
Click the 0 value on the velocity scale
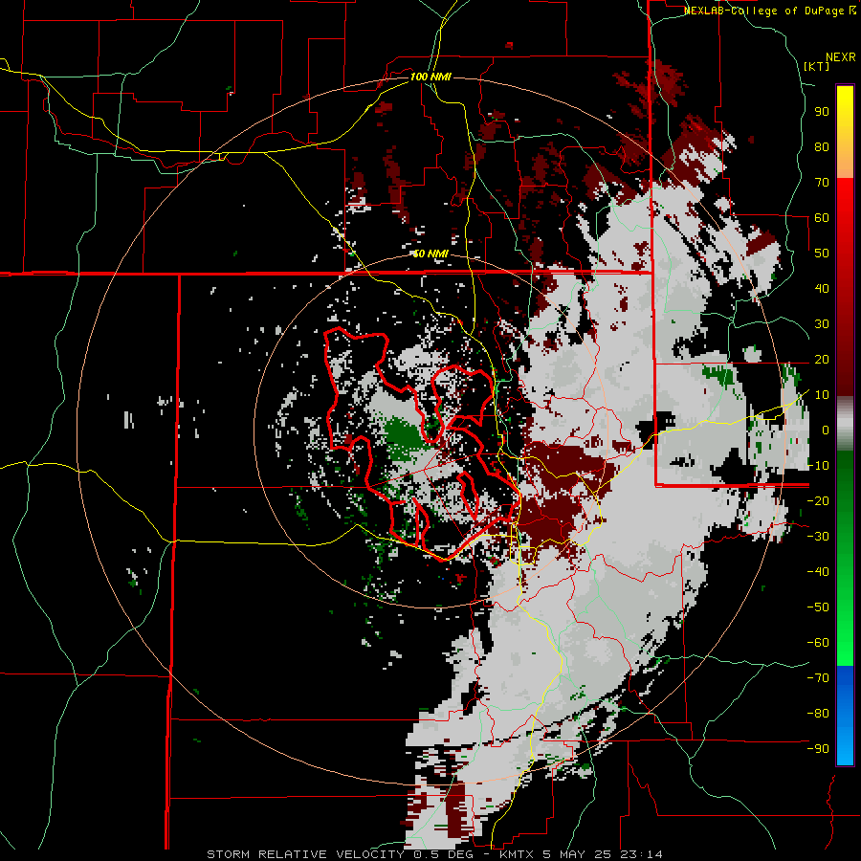(x=826, y=430)
